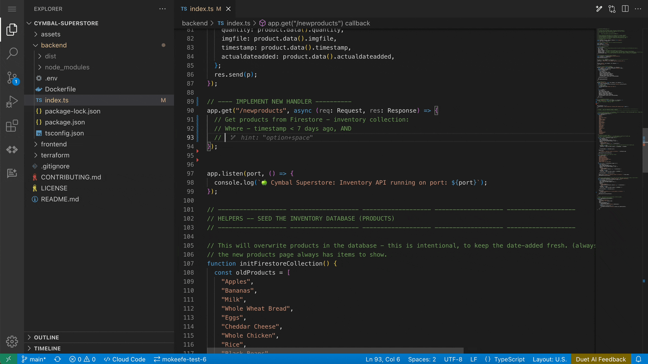
Task: Click the Duet AI Feedback button
Action: click(x=600, y=359)
